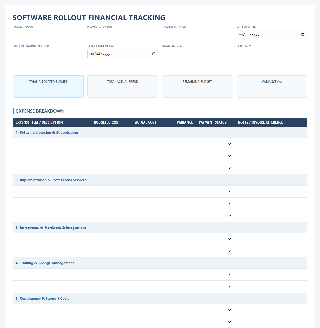Viewport: 320px width, 328px height.
Task: Click the 'Expense Breakdown' section heading
Action: [40, 111]
